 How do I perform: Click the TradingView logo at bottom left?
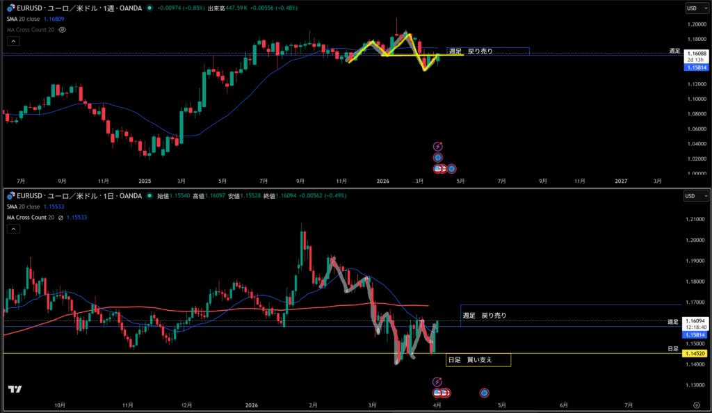13,390
